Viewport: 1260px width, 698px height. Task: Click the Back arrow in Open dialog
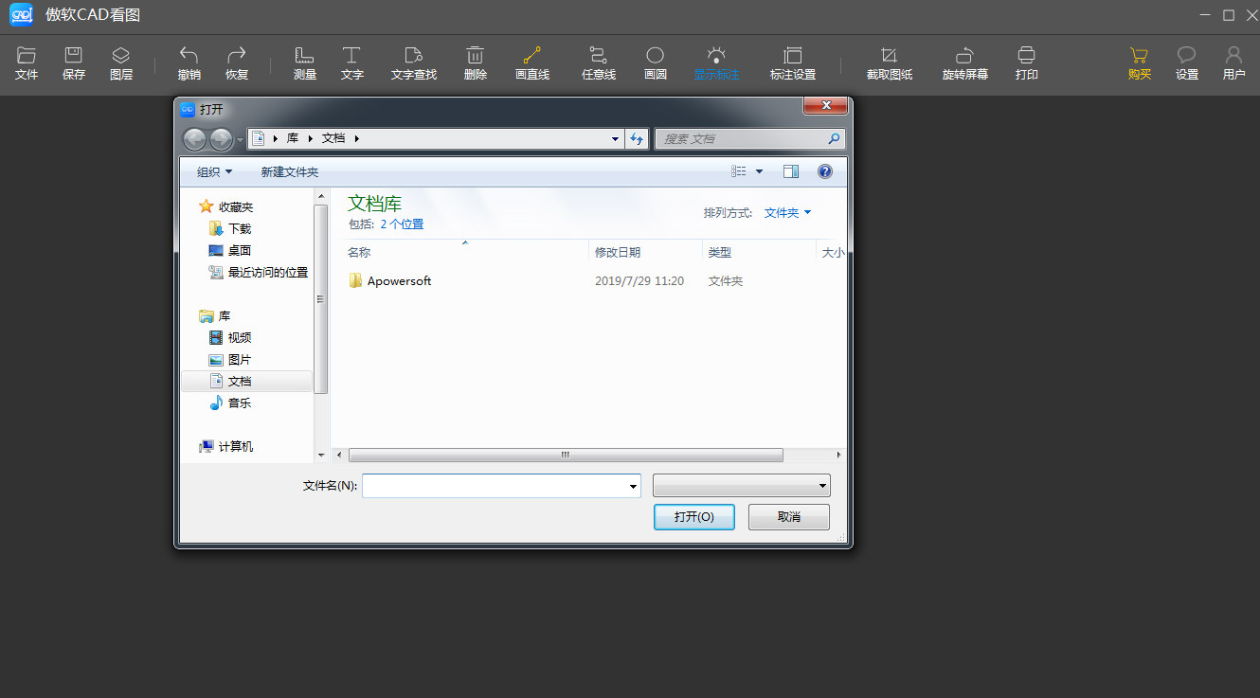click(x=194, y=139)
